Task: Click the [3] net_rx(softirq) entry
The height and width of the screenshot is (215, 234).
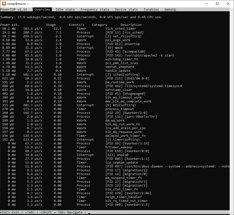Action: pos(123,36)
